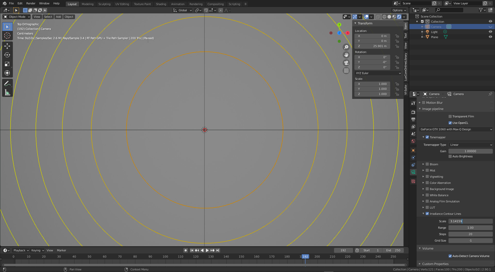Enable the Transparent Film checkbox
This screenshot has height=272, width=495.
450,116
